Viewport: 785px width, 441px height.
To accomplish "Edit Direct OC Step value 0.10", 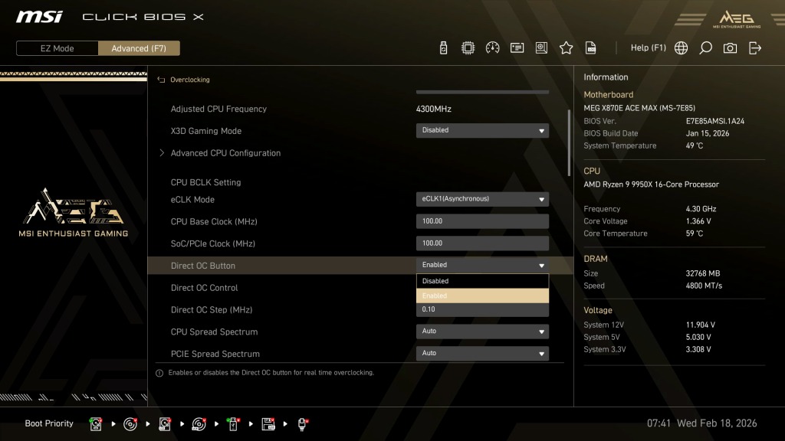I will click(482, 309).
